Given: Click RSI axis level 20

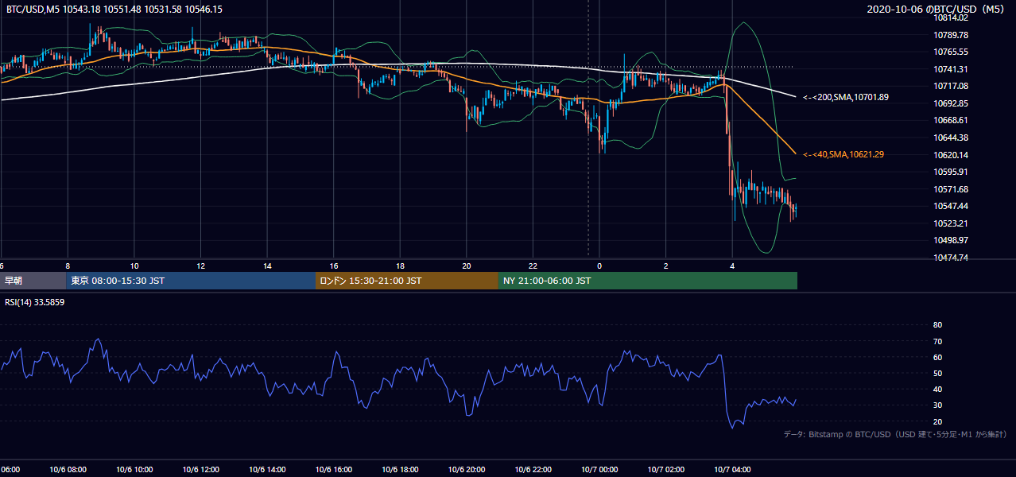Looking at the screenshot, I should pos(937,421).
